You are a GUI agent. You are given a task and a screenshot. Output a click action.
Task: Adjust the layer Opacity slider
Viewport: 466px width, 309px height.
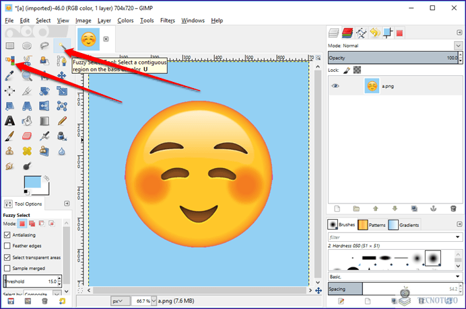(394, 58)
